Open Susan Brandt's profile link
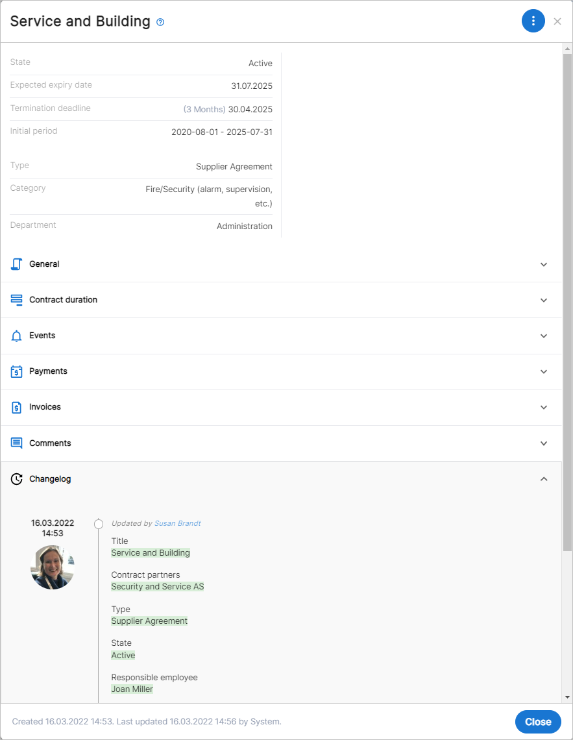Image resolution: width=573 pixels, height=740 pixels. point(177,523)
